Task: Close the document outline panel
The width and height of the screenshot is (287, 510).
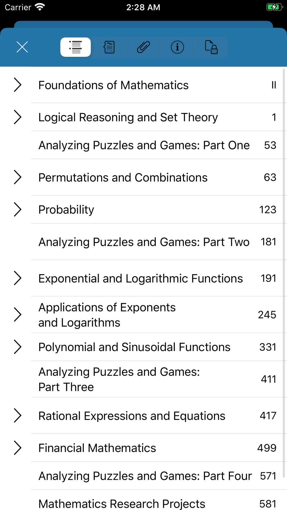Action: (x=22, y=47)
